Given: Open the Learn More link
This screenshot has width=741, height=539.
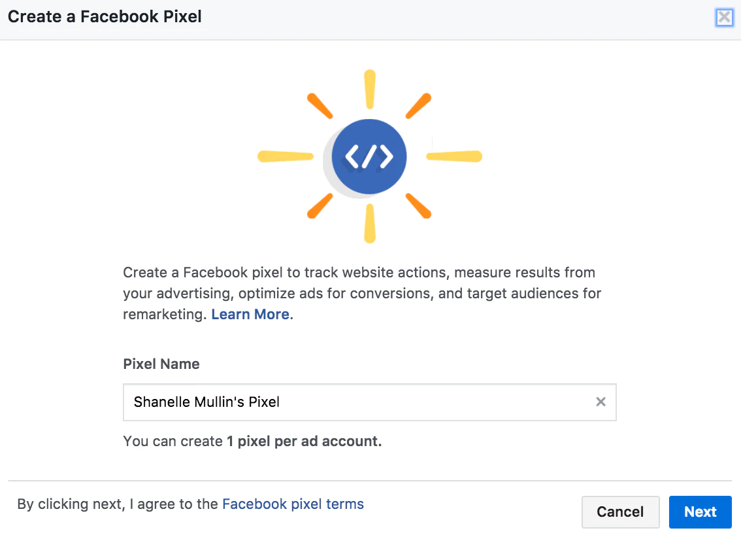Looking at the screenshot, I should click(250, 314).
